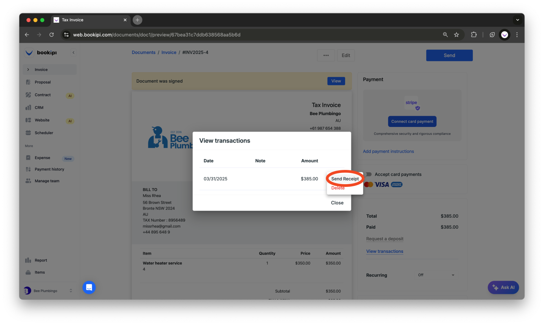Open the Proposal section in sidebar

(43, 82)
